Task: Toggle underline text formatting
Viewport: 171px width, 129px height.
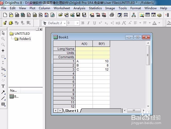Action: [x=94, y=23]
